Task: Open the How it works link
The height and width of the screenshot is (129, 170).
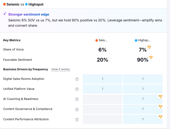Action: click(60, 69)
